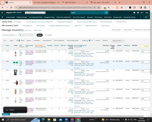Image resolution: width=152 pixels, height=122 pixels.
Task: Open Feedback Manager from the favorites bar
Action: tap(22, 17)
